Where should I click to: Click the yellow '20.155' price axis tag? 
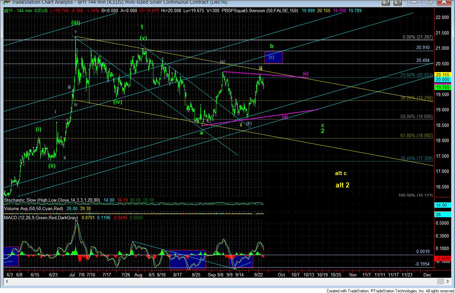point(443,74)
